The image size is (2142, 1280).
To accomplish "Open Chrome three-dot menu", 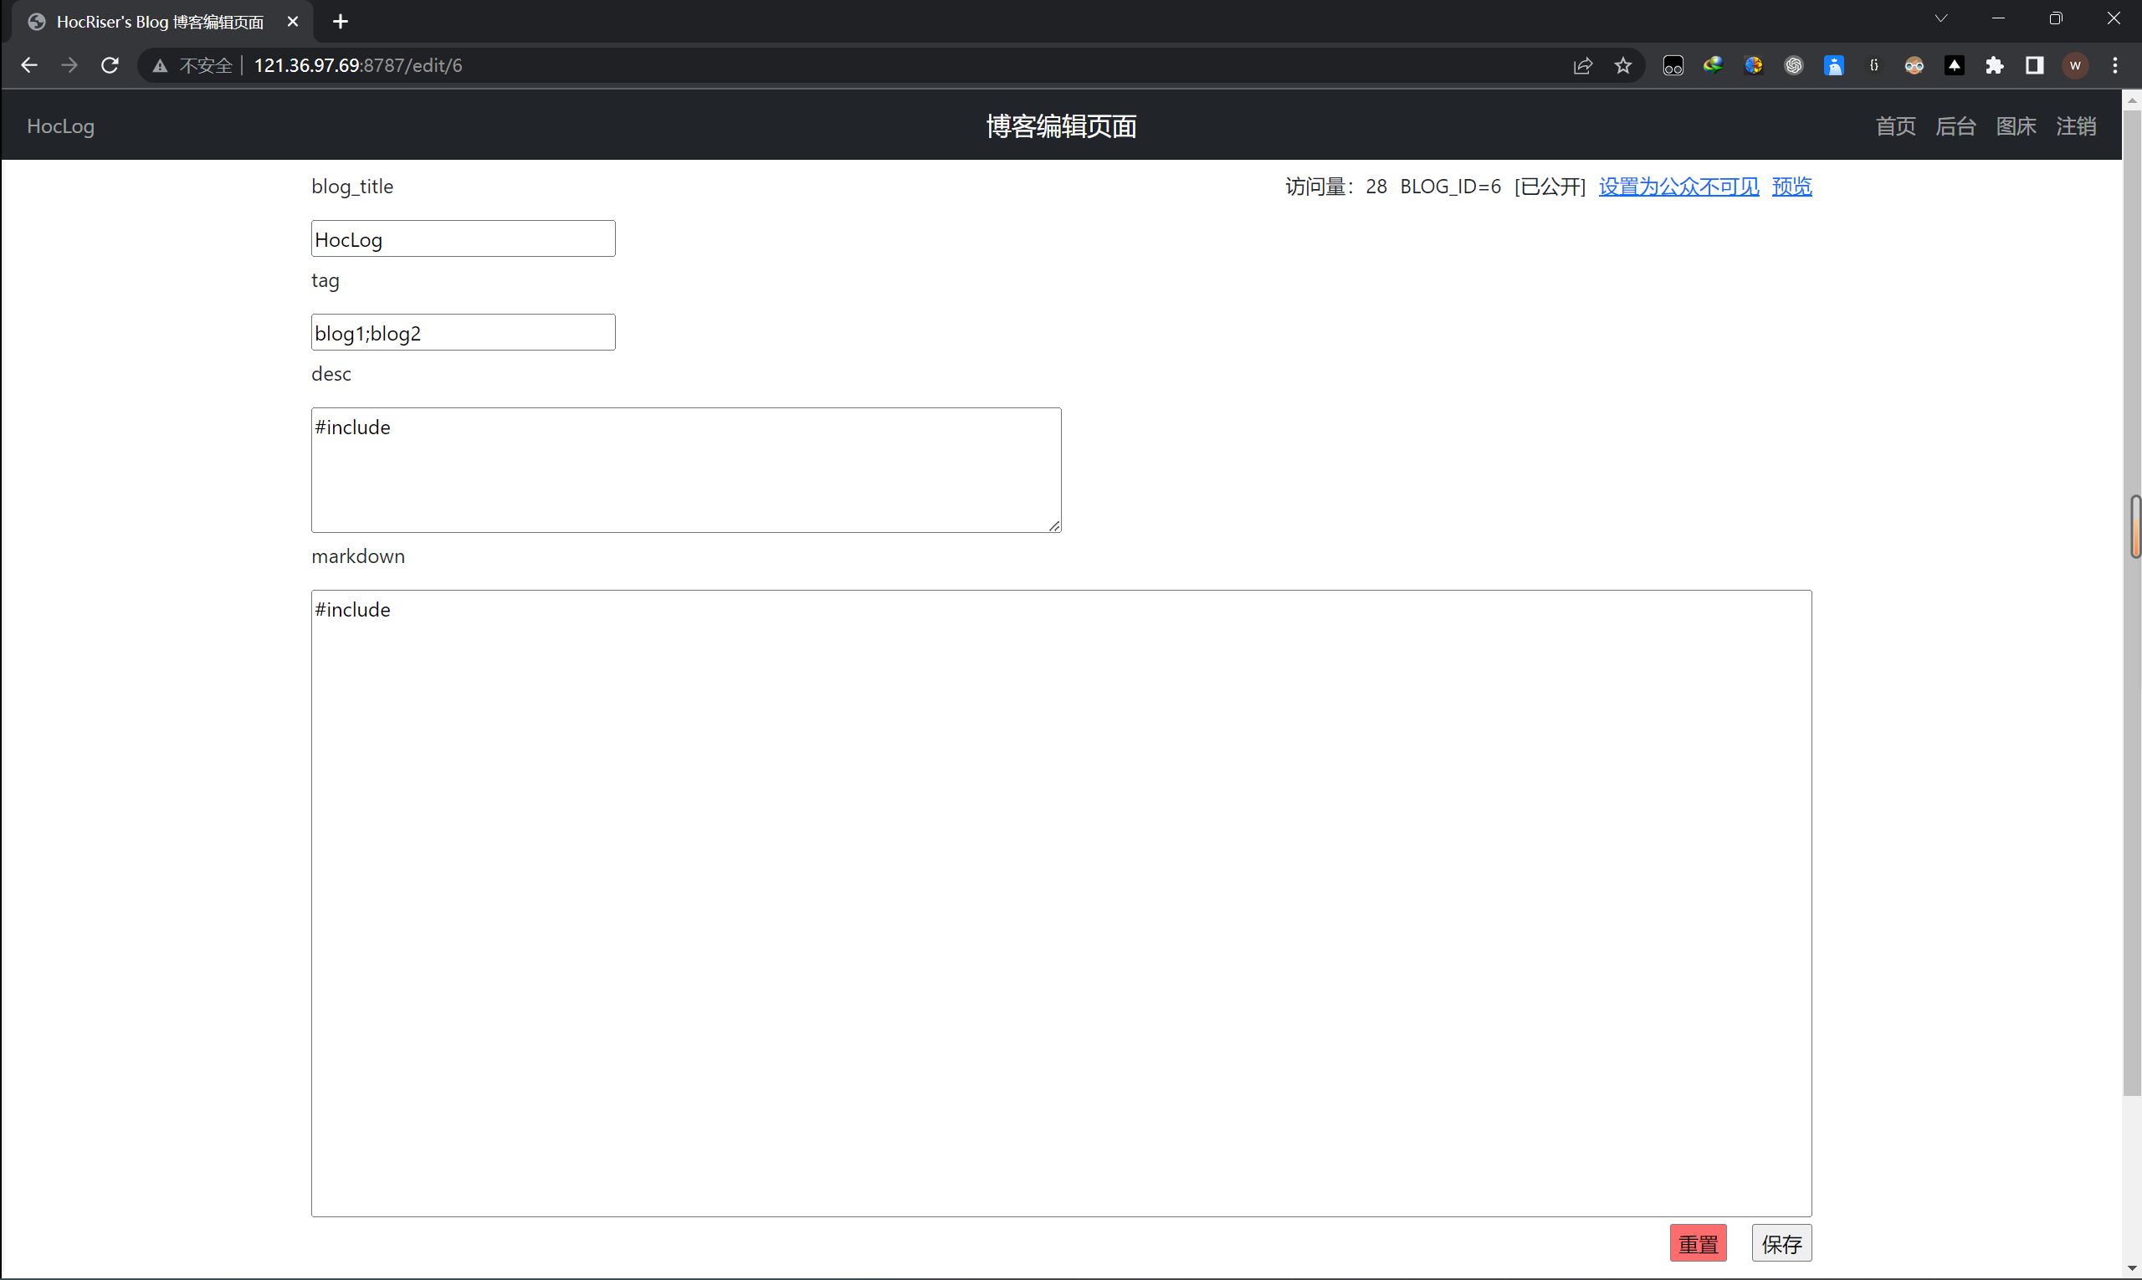I will 2114,65.
